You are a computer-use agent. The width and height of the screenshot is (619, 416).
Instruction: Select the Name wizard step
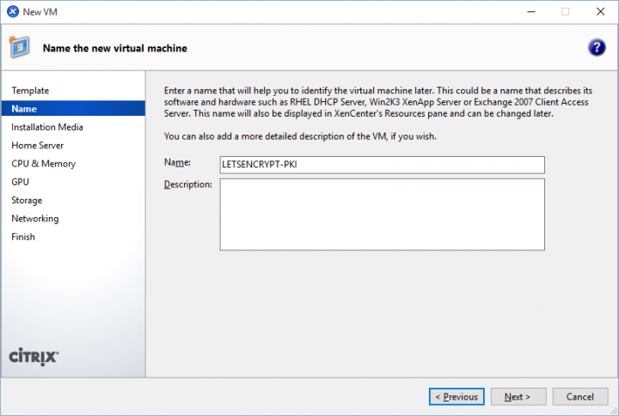24,109
